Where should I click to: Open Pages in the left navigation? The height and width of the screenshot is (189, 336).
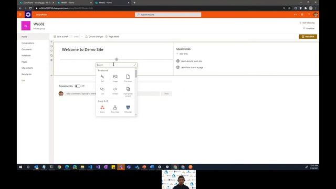tap(24, 62)
